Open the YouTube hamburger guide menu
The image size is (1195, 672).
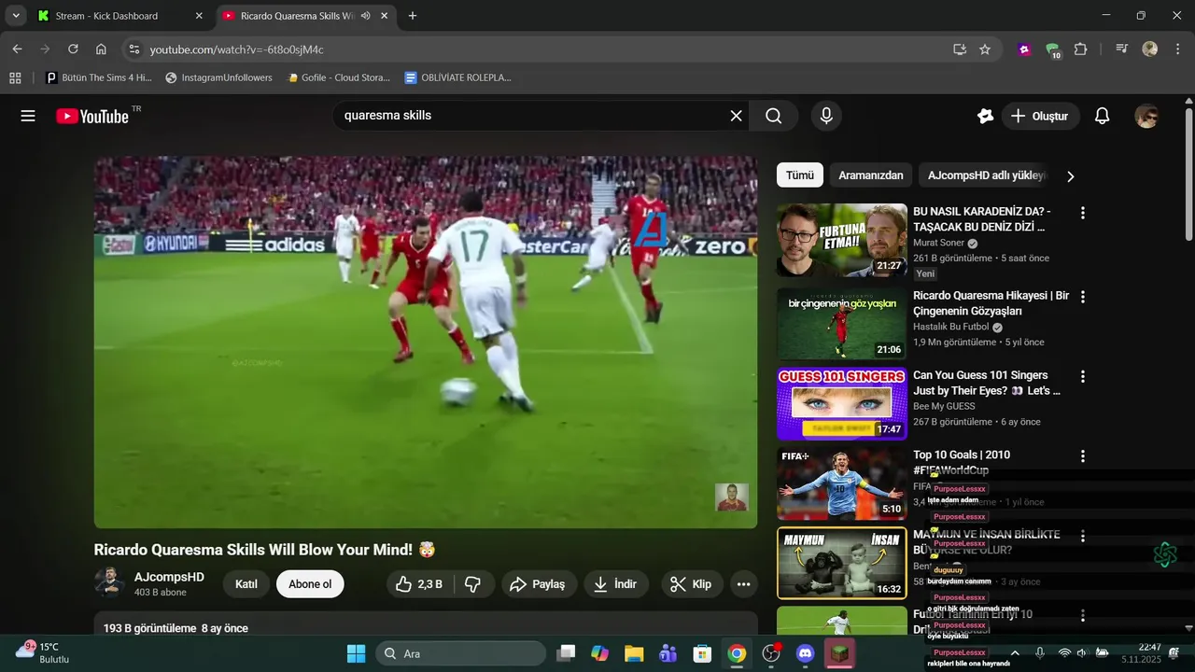tap(28, 116)
